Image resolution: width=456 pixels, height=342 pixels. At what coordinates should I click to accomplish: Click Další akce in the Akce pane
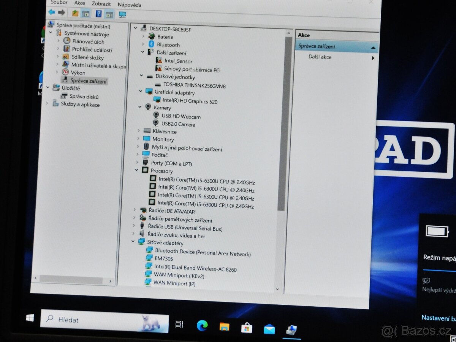tap(320, 57)
